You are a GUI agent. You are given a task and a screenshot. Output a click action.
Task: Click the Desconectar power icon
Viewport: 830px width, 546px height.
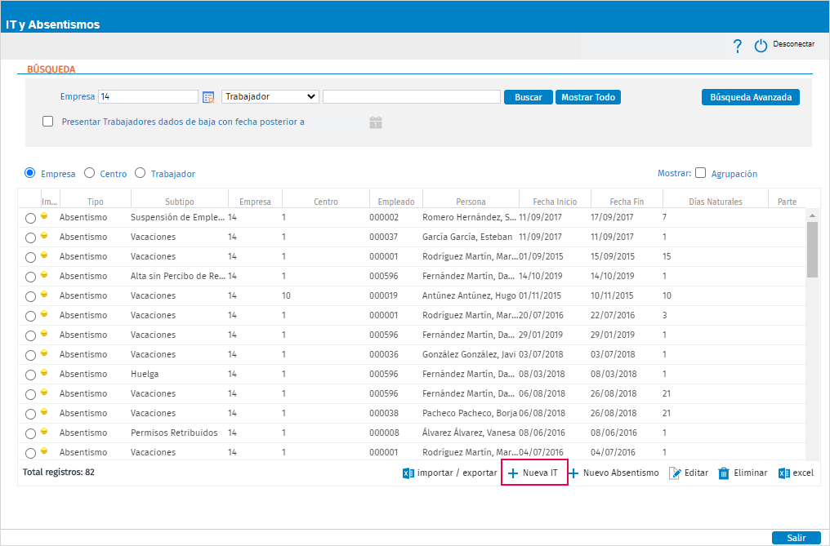761,46
